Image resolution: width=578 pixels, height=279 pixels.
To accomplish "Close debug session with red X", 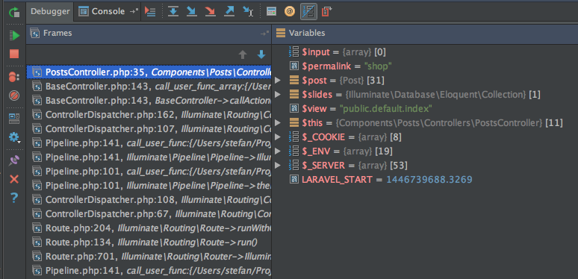I will coord(14,179).
